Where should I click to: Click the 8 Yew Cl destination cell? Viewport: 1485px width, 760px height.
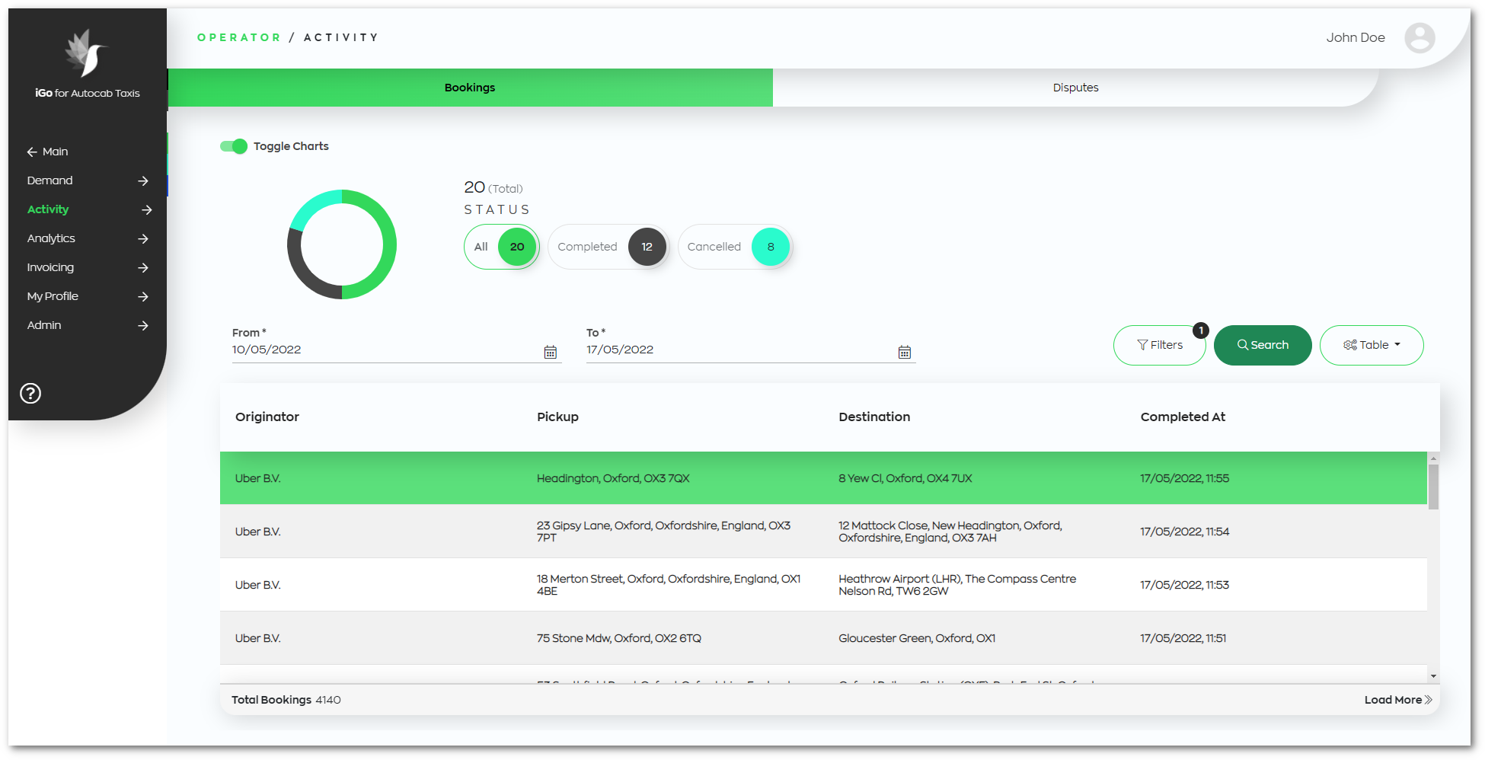[x=905, y=478]
